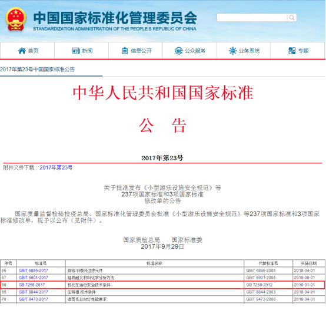Open standard GB/T 8844-2017 link

[34, 292]
